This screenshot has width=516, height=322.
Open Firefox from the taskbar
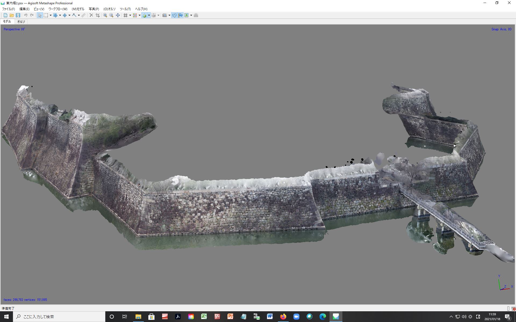point(283,317)
